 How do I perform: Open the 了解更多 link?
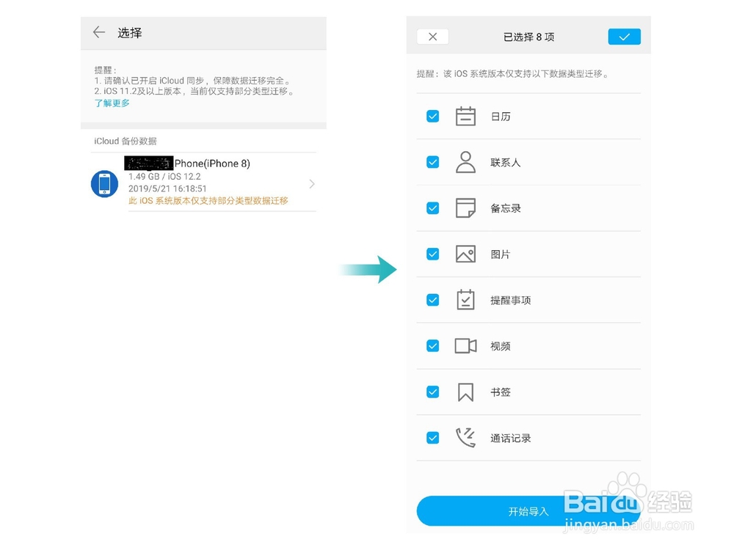tap(112, 103)
